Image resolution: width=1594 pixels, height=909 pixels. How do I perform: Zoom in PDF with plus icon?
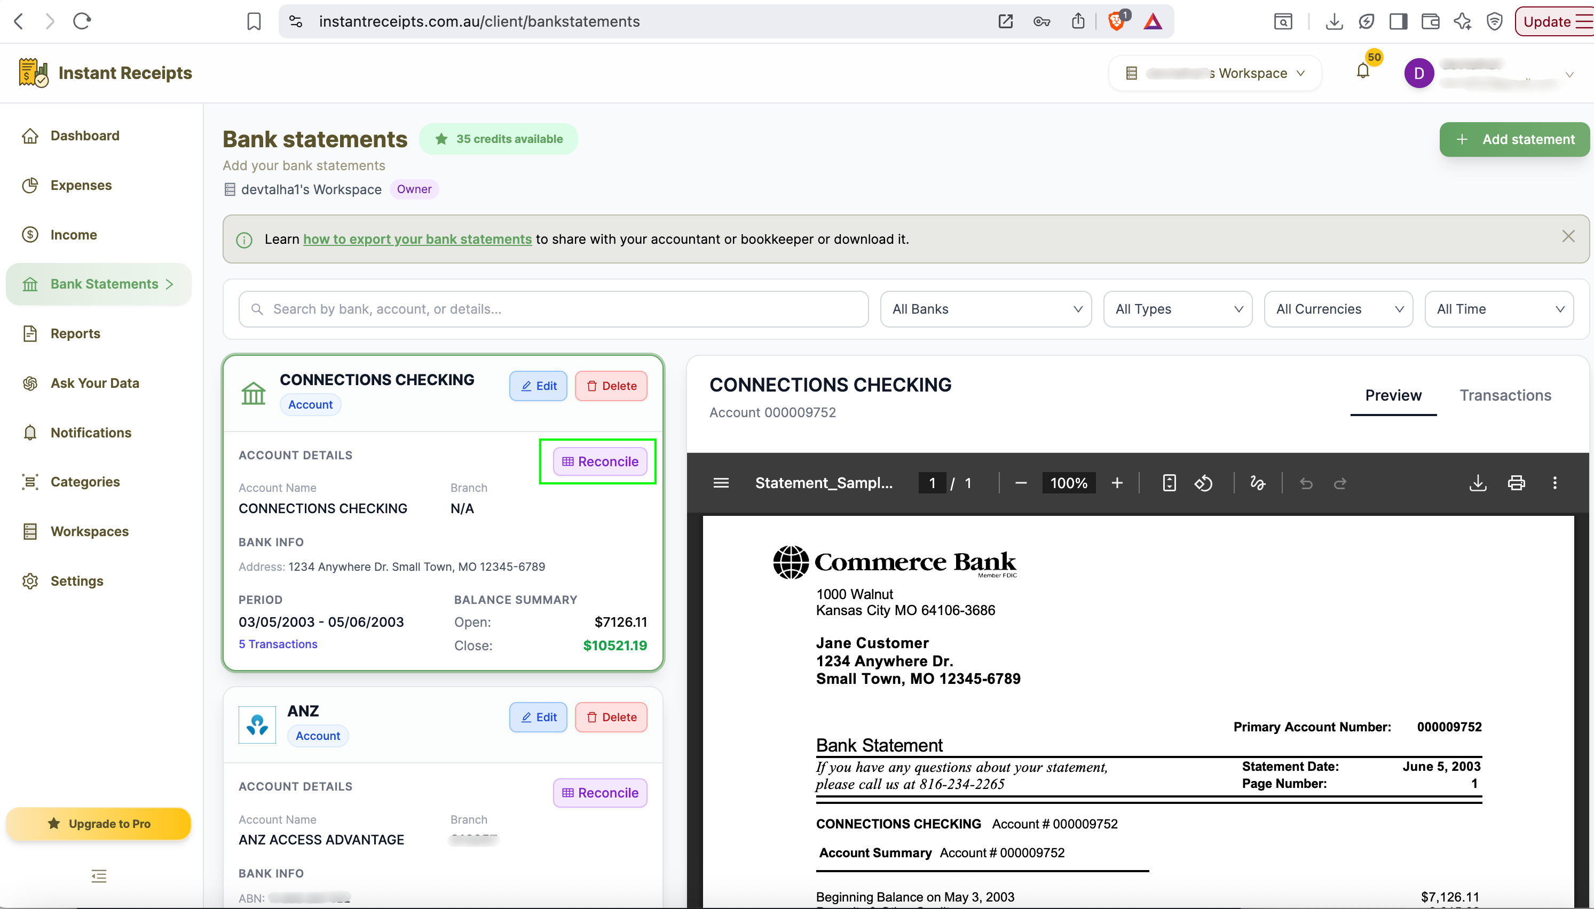coord(1117,483)
